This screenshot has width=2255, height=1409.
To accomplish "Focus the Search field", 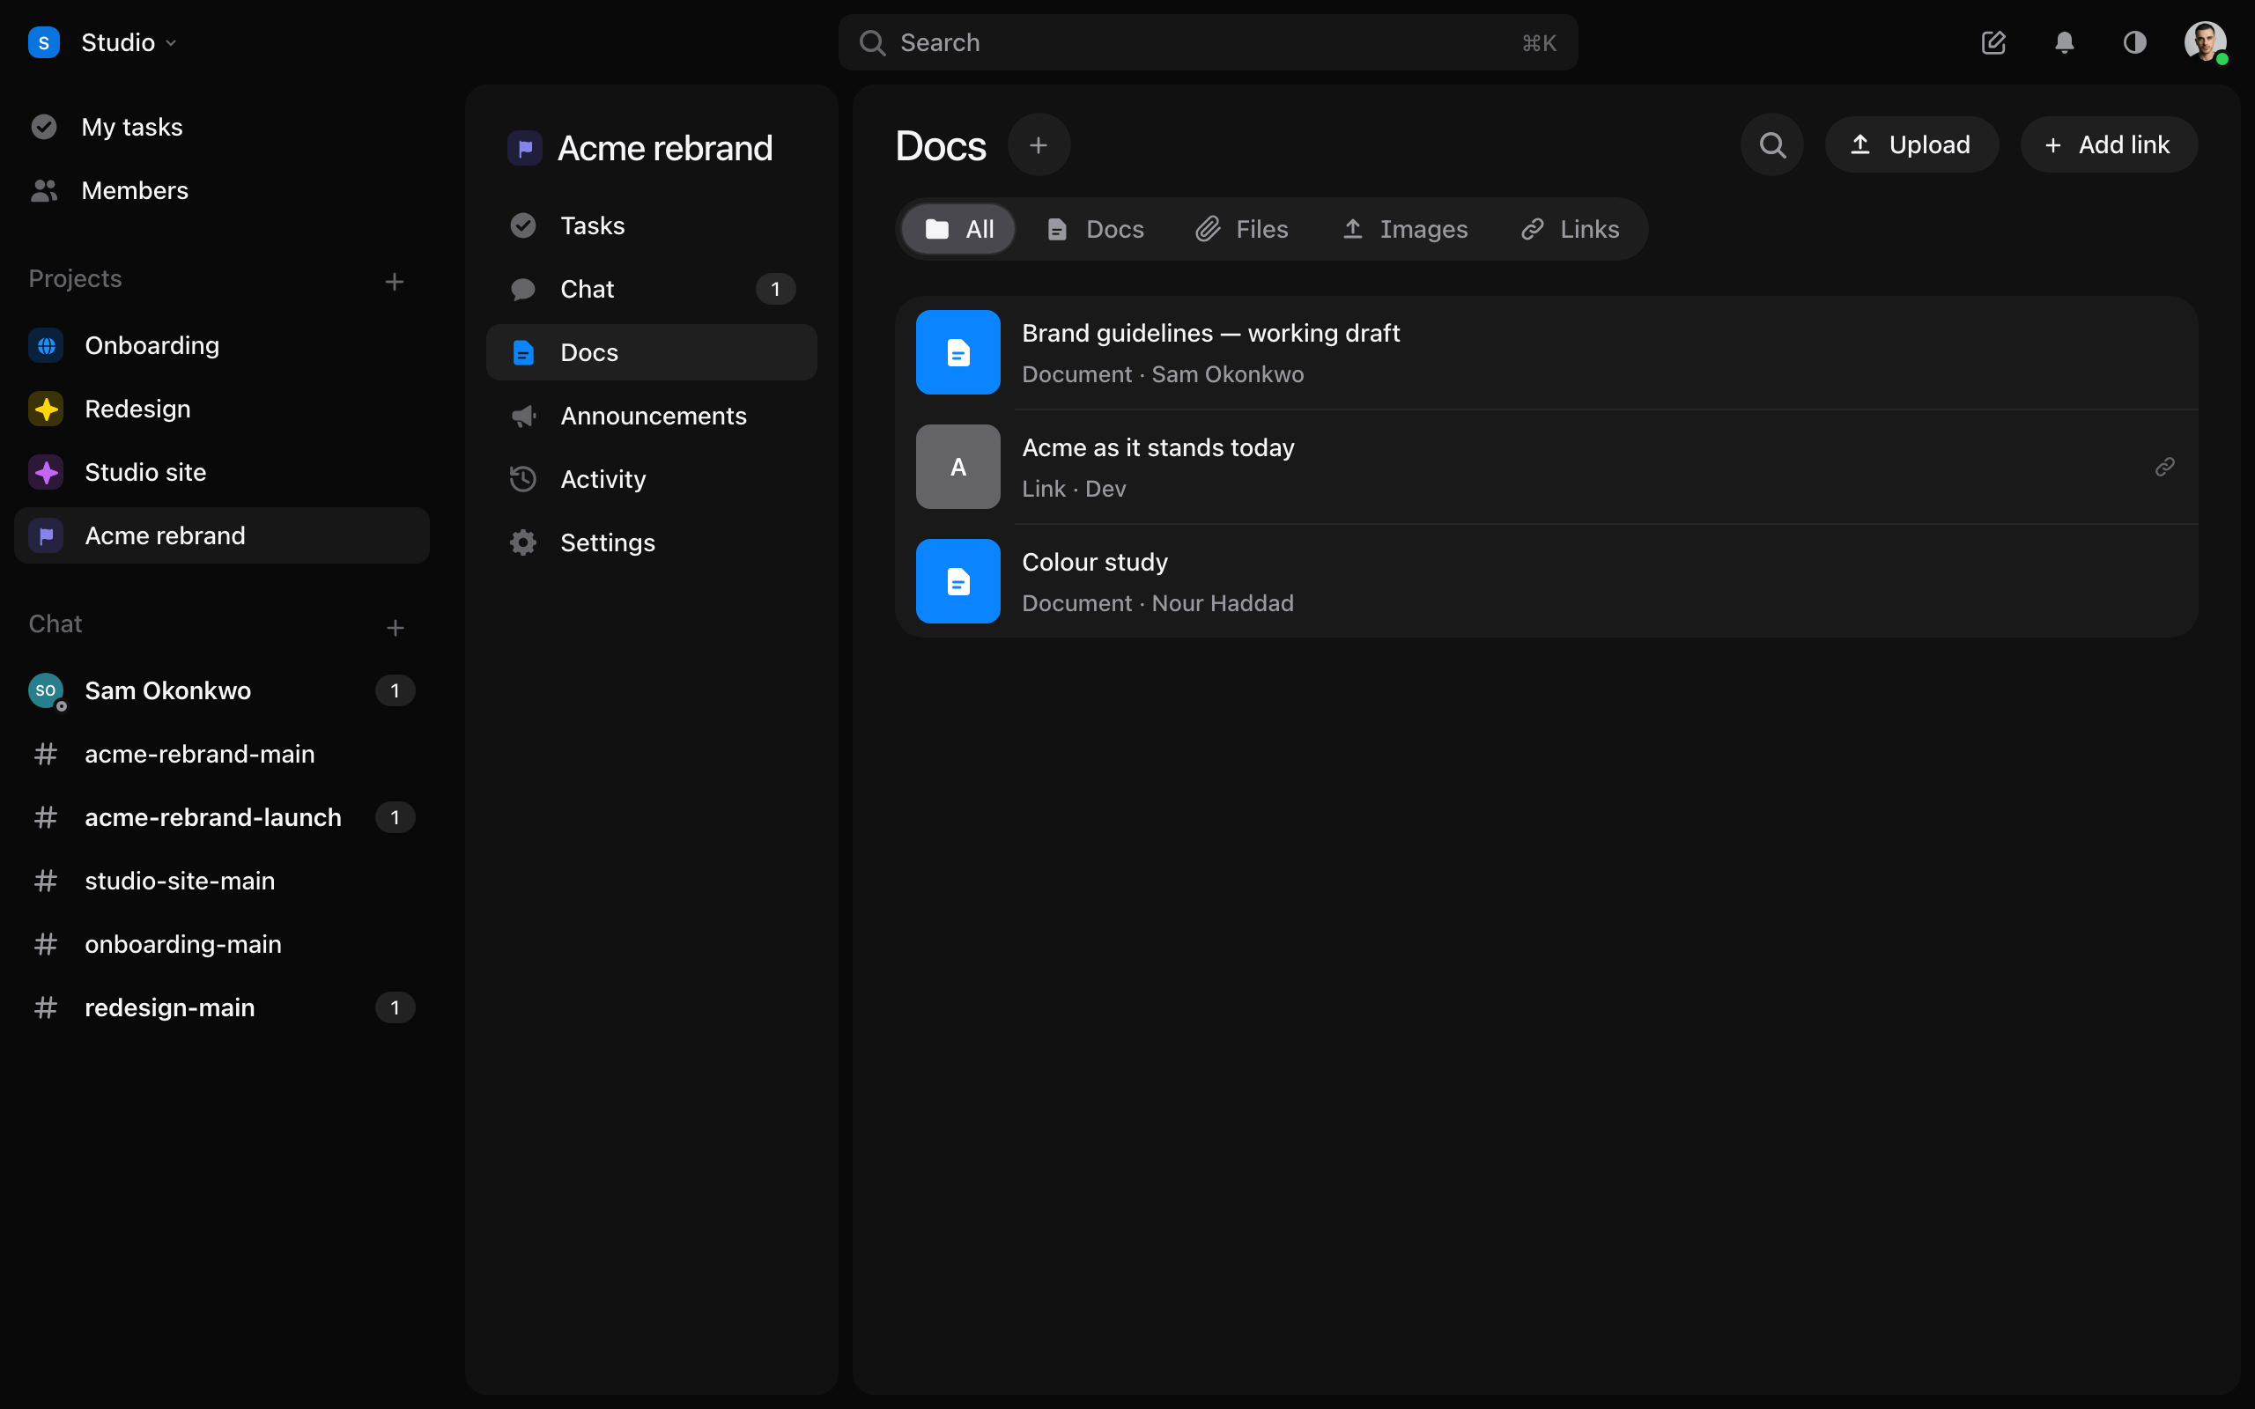I will click(1208, 43).
